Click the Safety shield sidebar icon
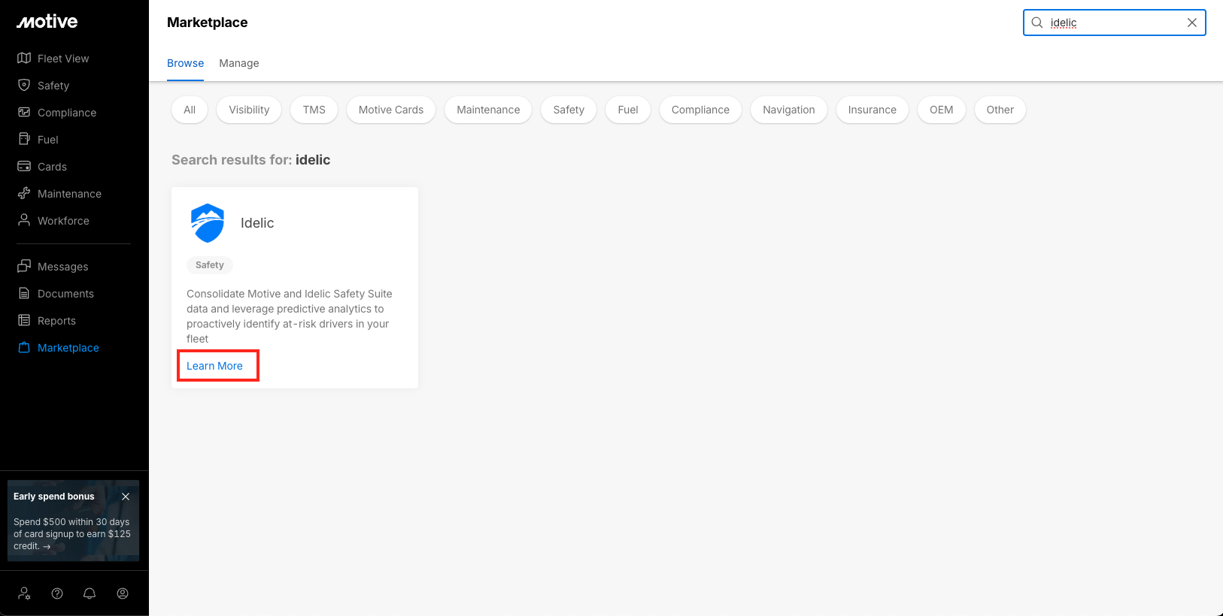This screenshot has height=616, width=1223. 24,85
